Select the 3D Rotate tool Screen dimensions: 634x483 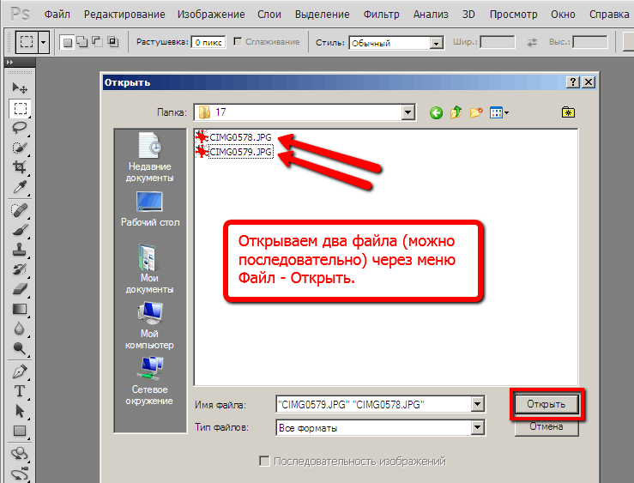20,454
